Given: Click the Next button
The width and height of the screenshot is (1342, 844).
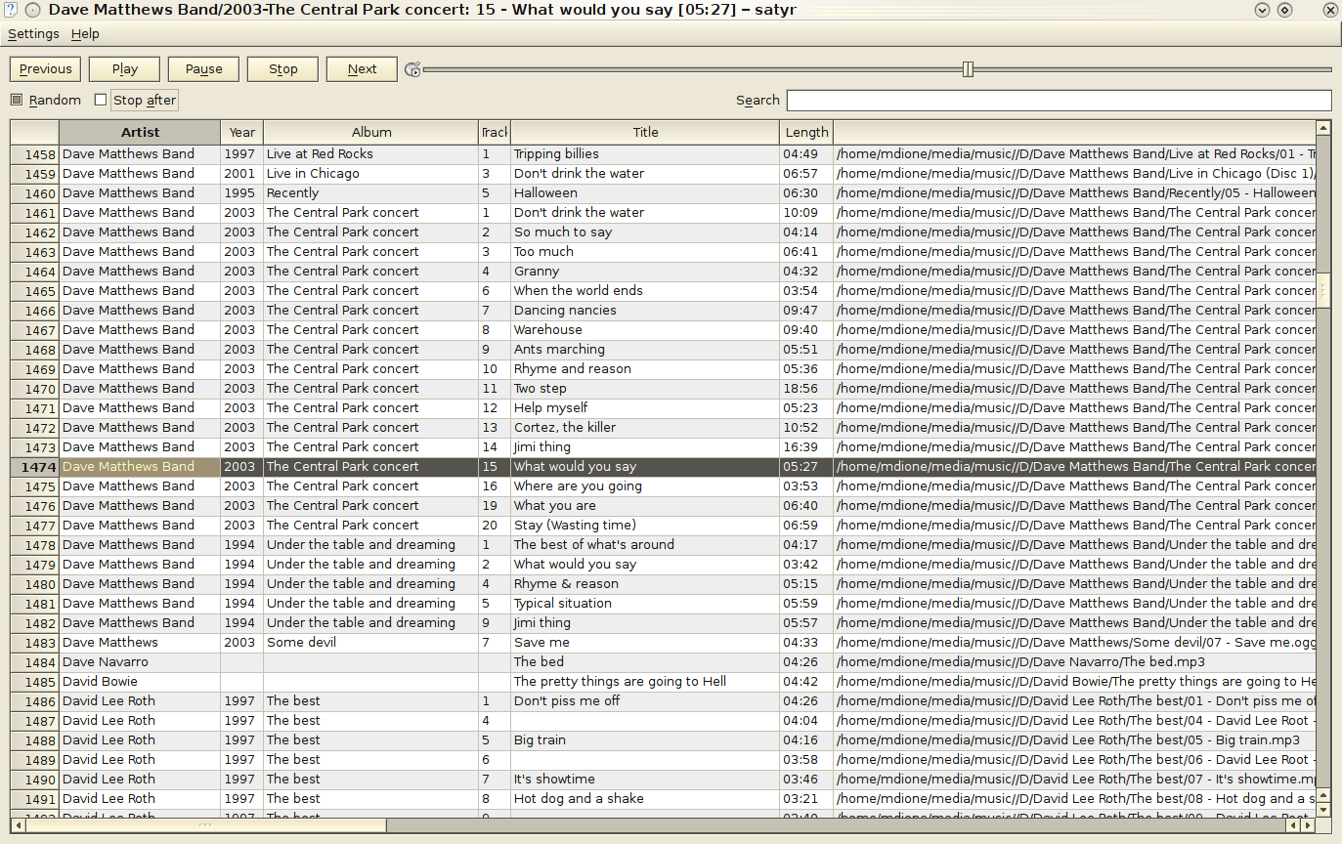Looking at the screenshot, I should (362, 69).
